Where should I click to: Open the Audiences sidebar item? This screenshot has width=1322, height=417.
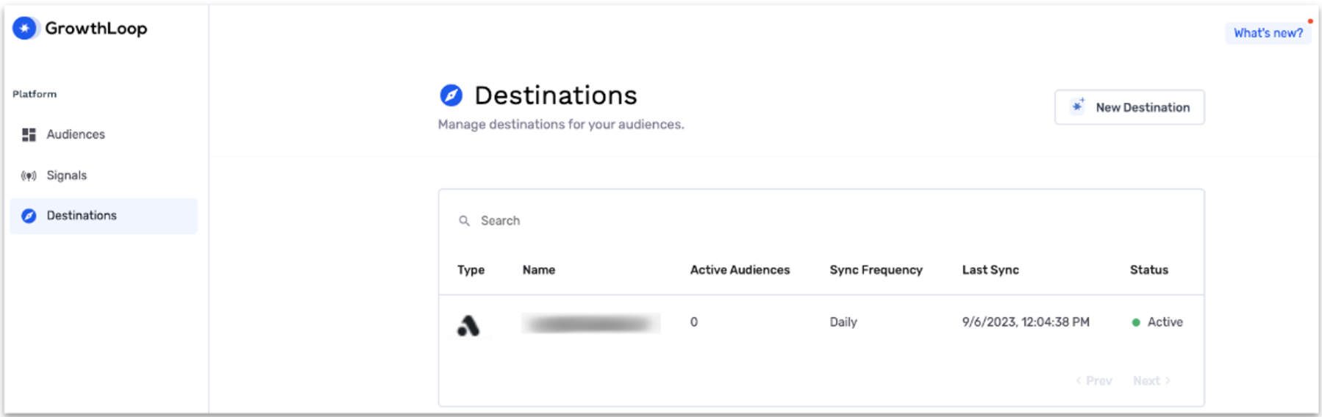(76, 134)
